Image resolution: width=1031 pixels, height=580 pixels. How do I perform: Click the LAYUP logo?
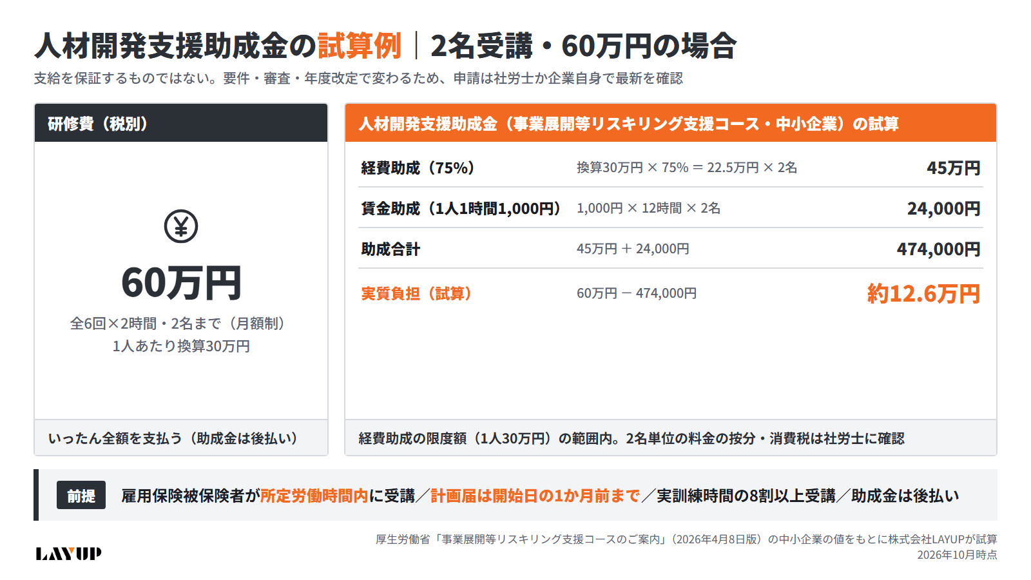tap(68, 554)
